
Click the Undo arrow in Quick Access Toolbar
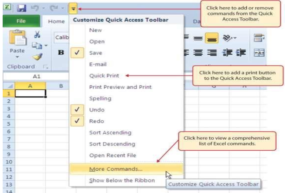coord(35,8)
